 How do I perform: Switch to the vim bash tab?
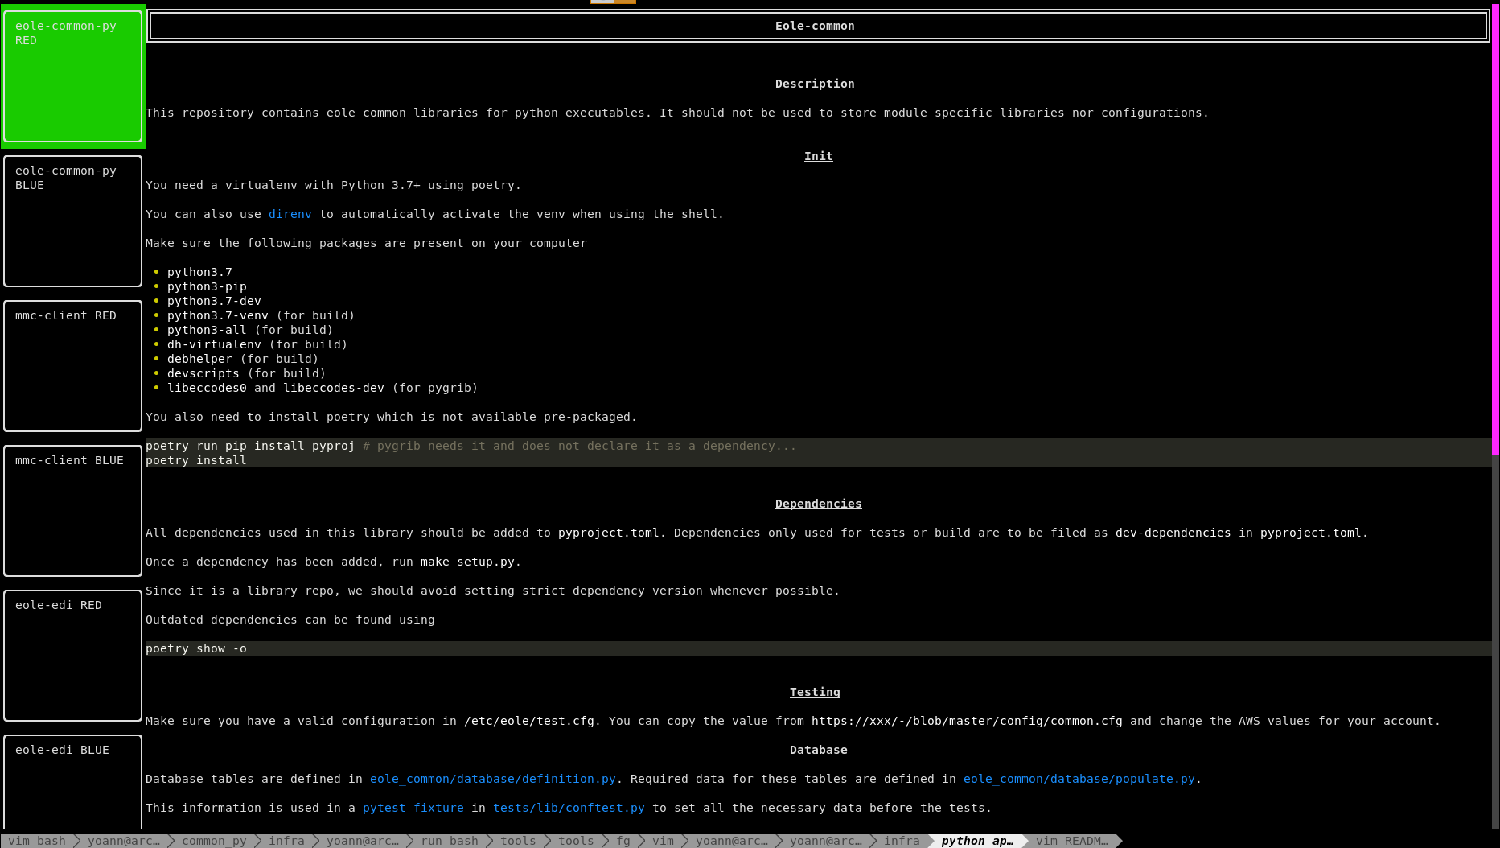[37, 841]
